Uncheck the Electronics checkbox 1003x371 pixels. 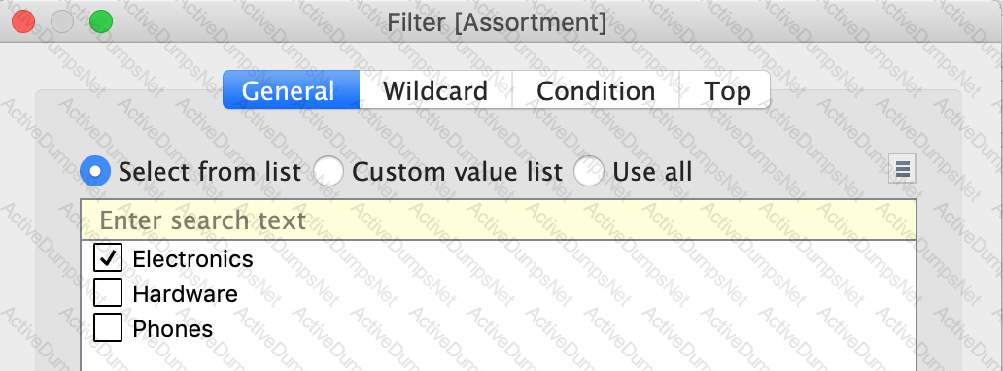point(108,257)
